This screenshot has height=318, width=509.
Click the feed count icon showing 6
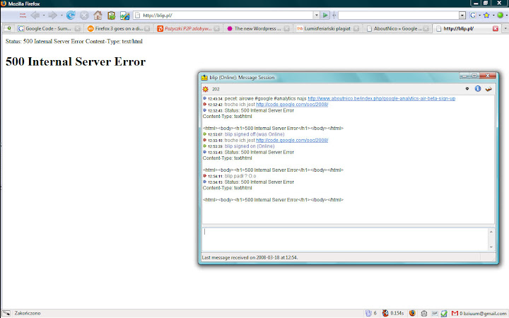(370, 314)
